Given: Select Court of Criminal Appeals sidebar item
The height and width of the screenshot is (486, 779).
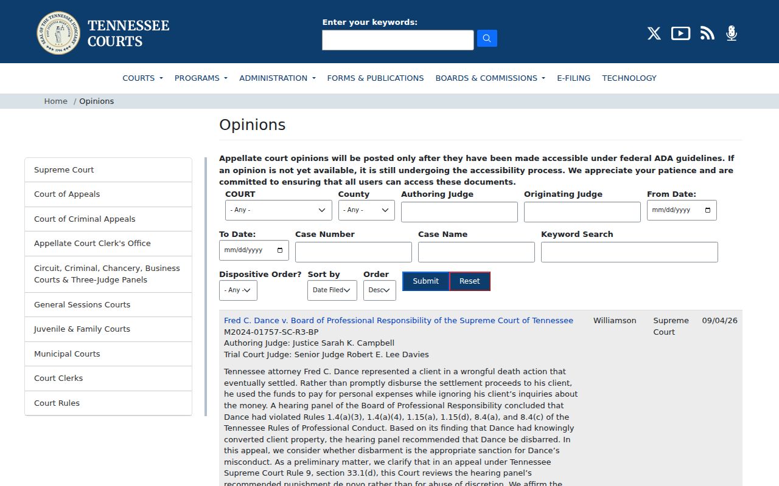Looking at the screenshot, I should click(x=108, y=219).
